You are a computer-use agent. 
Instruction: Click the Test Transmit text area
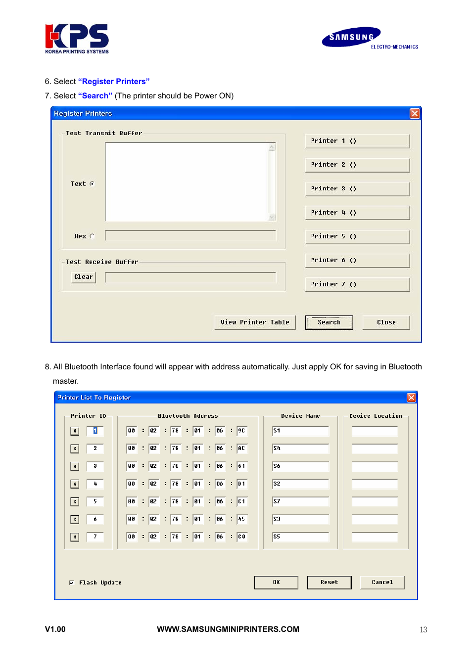[x=187, y=182]
